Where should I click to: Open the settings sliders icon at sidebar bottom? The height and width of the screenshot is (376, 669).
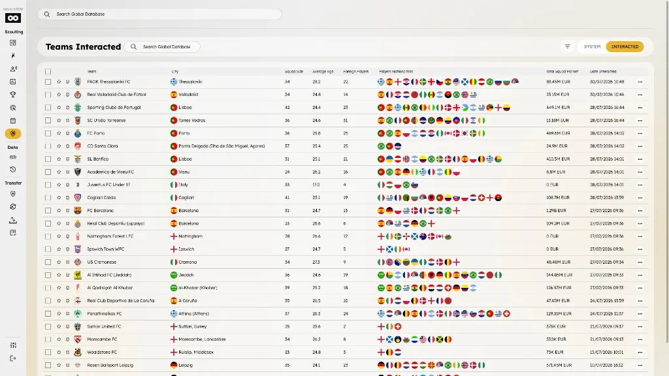tap(13, 345)
